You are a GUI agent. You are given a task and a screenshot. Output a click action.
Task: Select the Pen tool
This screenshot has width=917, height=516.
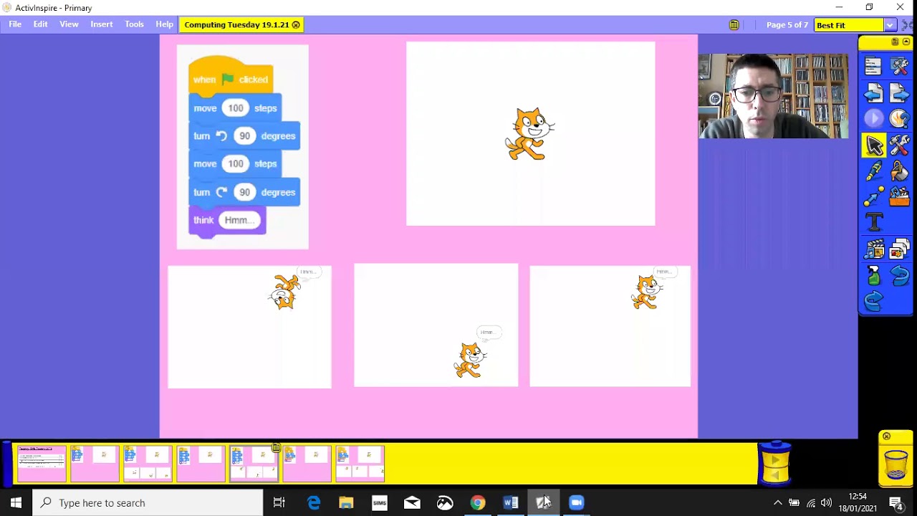873,171
